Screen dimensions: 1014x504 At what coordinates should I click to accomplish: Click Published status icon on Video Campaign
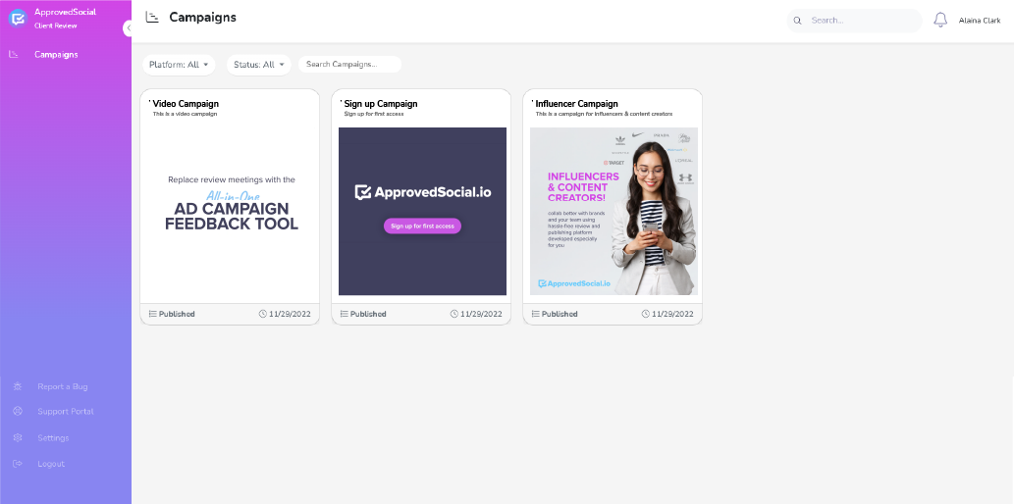point(153,314)
